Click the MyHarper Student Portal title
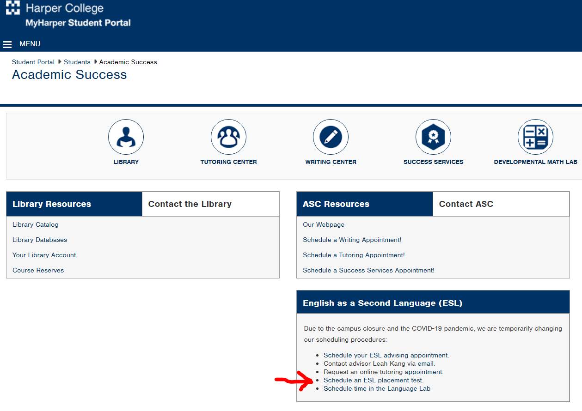The height and width of the screenshot is (411, 582). pyautogui.click(x=78, y=23)
